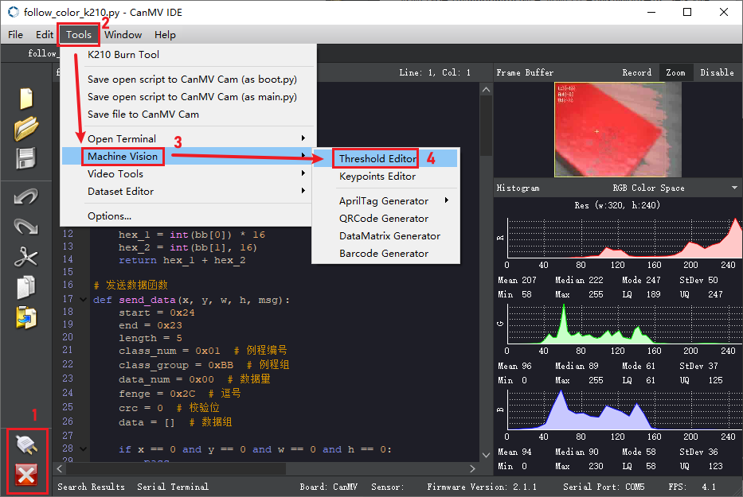Click the Redo arrow icon
The height and width of the screenshot is (497, 743).
(x=26, y=227)
